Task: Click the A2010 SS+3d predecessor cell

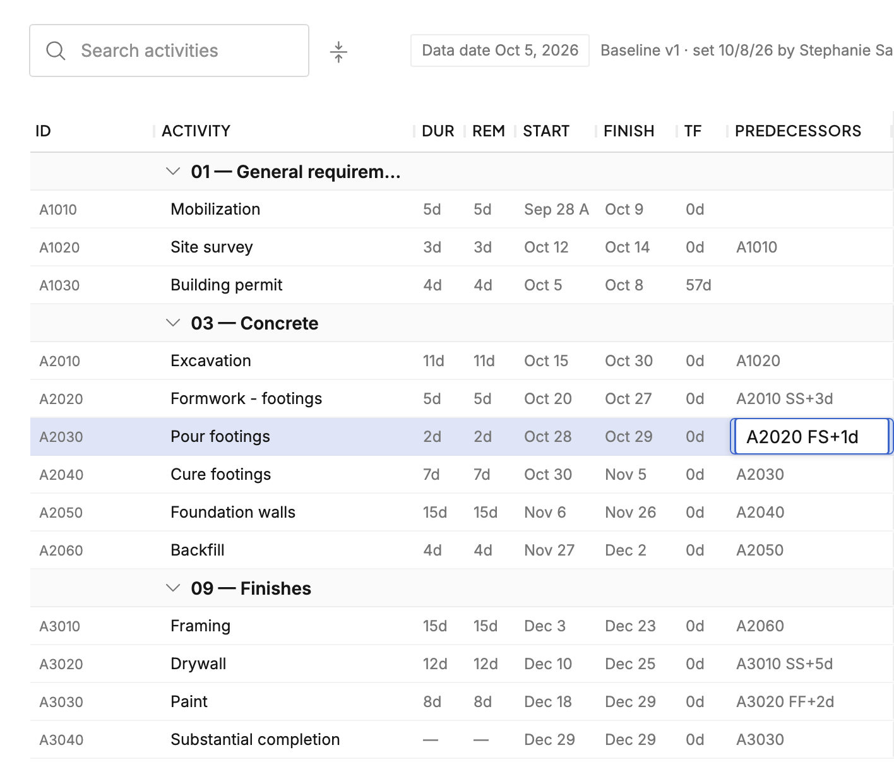Action: click(785, 398)
